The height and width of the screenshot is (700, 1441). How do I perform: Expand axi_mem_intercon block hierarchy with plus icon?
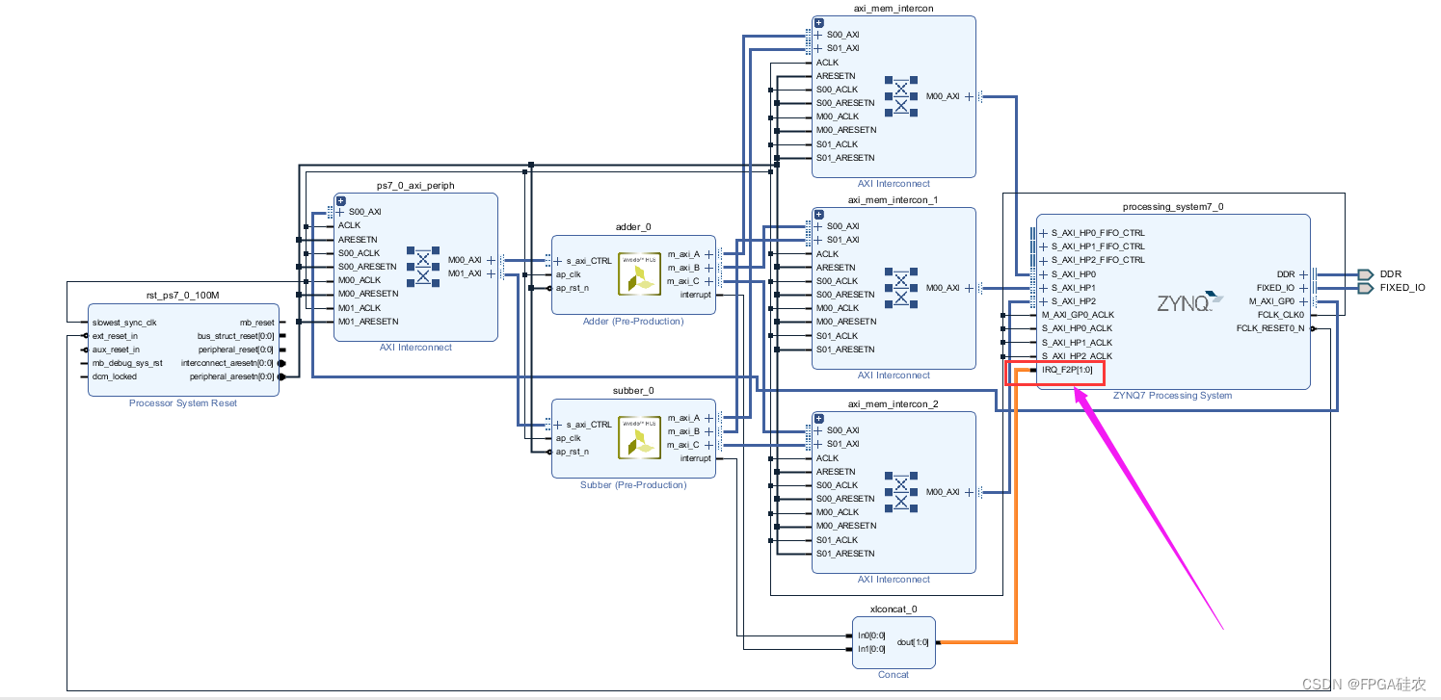(818, 22)
